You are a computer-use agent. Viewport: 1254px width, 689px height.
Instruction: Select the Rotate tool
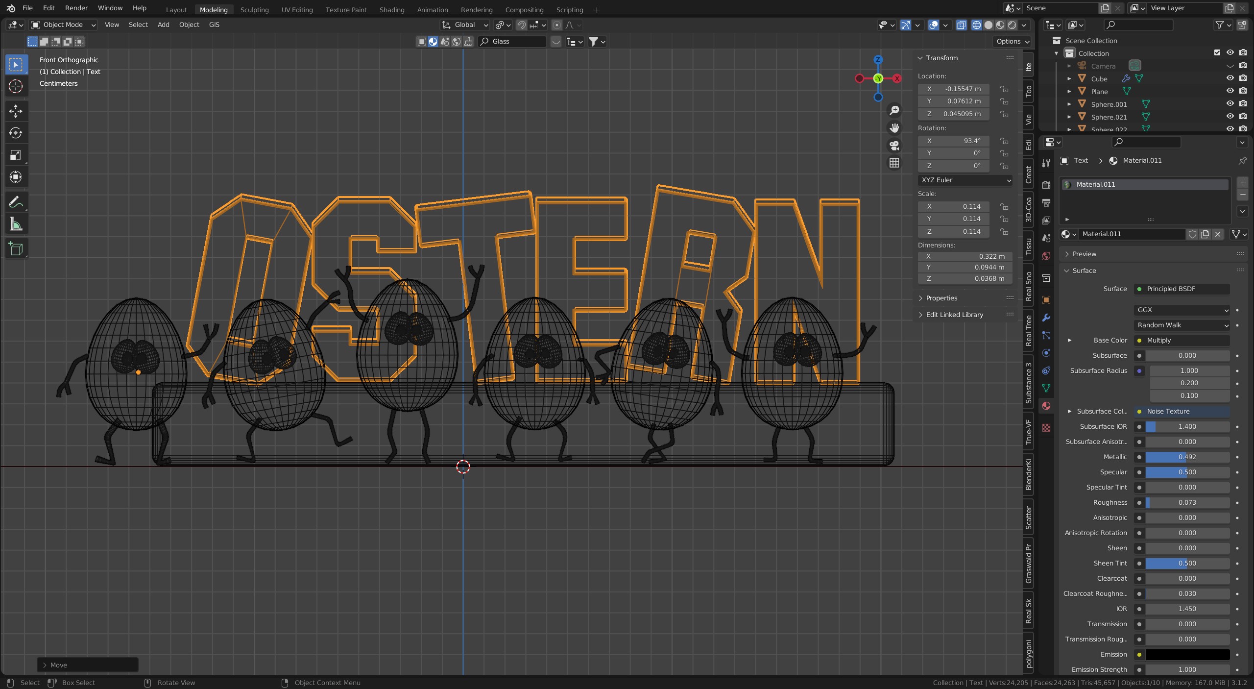point(16,133)
